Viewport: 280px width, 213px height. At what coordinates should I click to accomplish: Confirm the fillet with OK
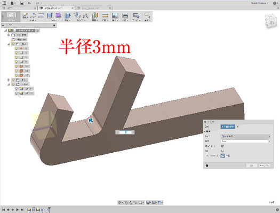coord(251,165)
